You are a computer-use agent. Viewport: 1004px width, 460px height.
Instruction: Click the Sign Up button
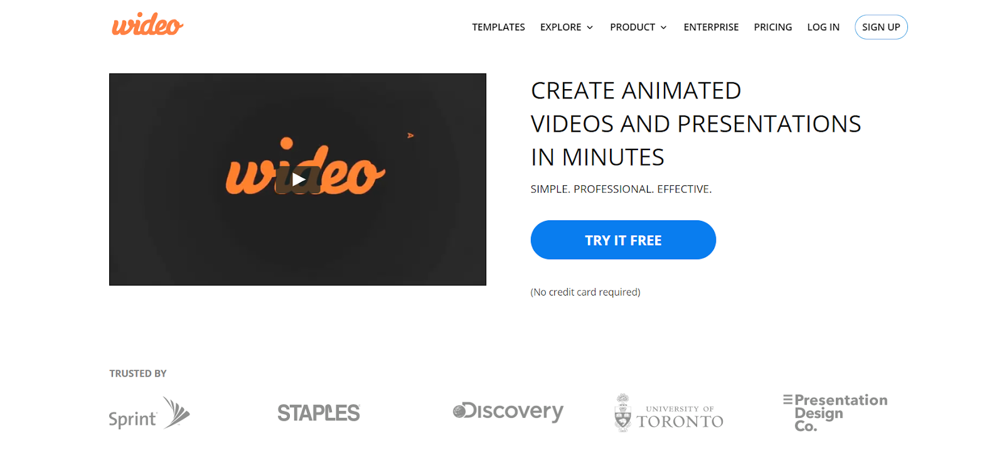[881, 27]
